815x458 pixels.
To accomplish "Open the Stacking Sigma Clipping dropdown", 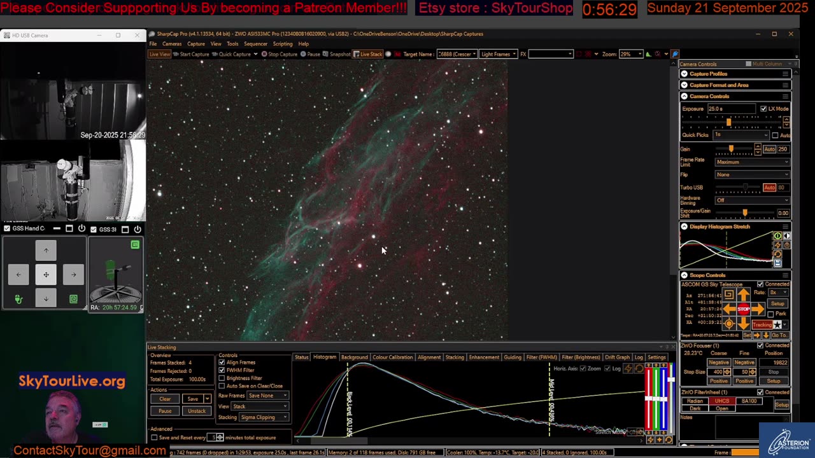I will point(264,417).
